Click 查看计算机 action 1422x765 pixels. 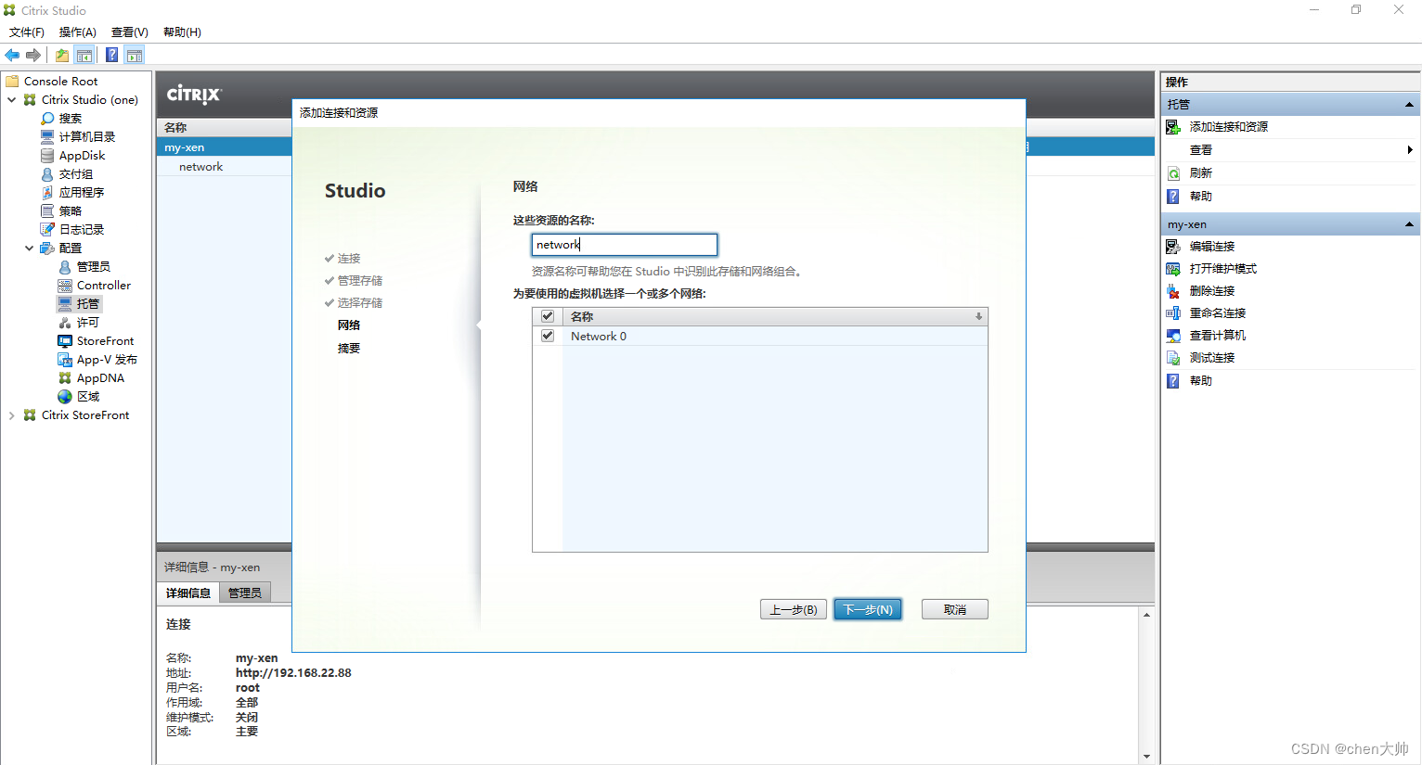pos(1217,336)
